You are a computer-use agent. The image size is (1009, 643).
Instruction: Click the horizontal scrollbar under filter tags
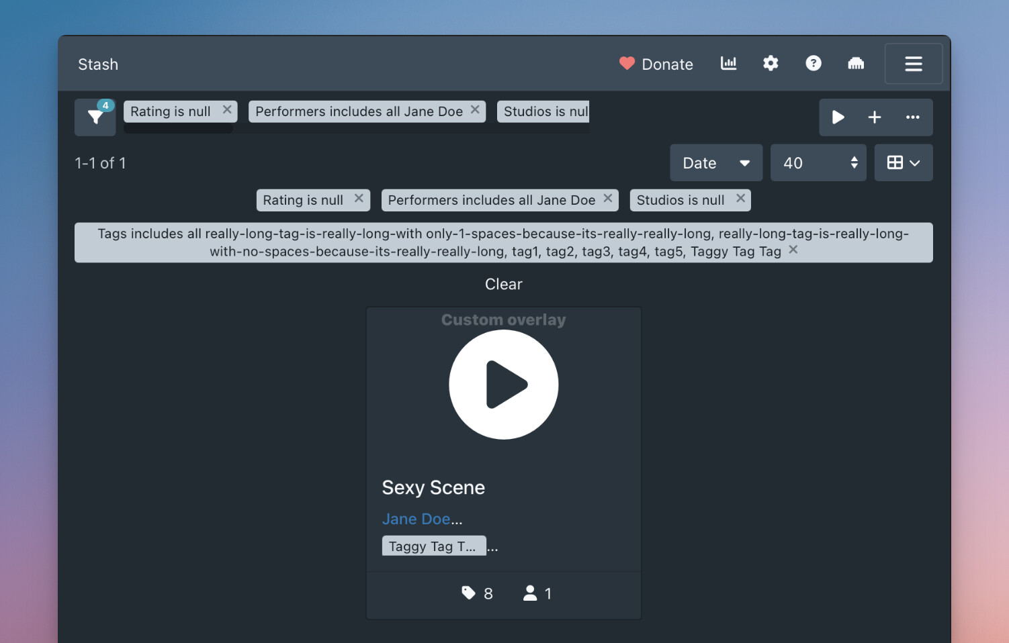coord(178,129)
